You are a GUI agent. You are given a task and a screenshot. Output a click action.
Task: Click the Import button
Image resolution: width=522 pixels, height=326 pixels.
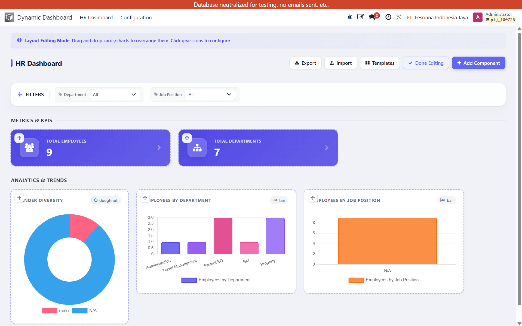click(340, 63)
